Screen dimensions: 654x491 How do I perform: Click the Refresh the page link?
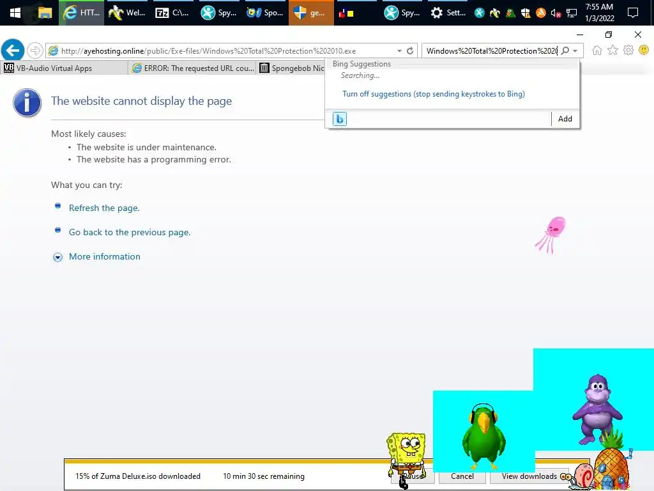pos(104,208)
